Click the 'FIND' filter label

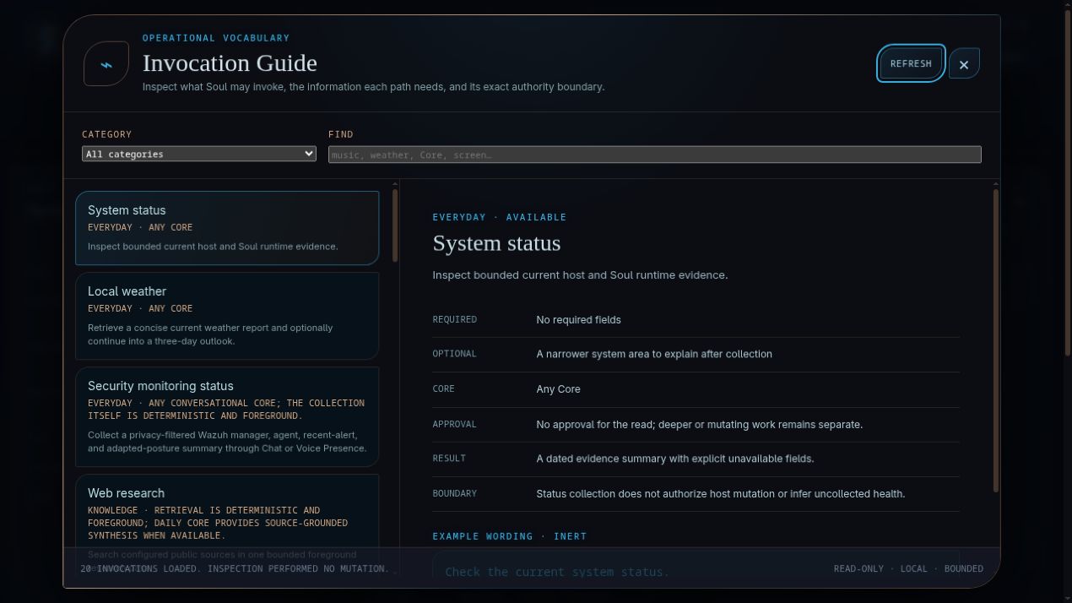click(341, 134)
